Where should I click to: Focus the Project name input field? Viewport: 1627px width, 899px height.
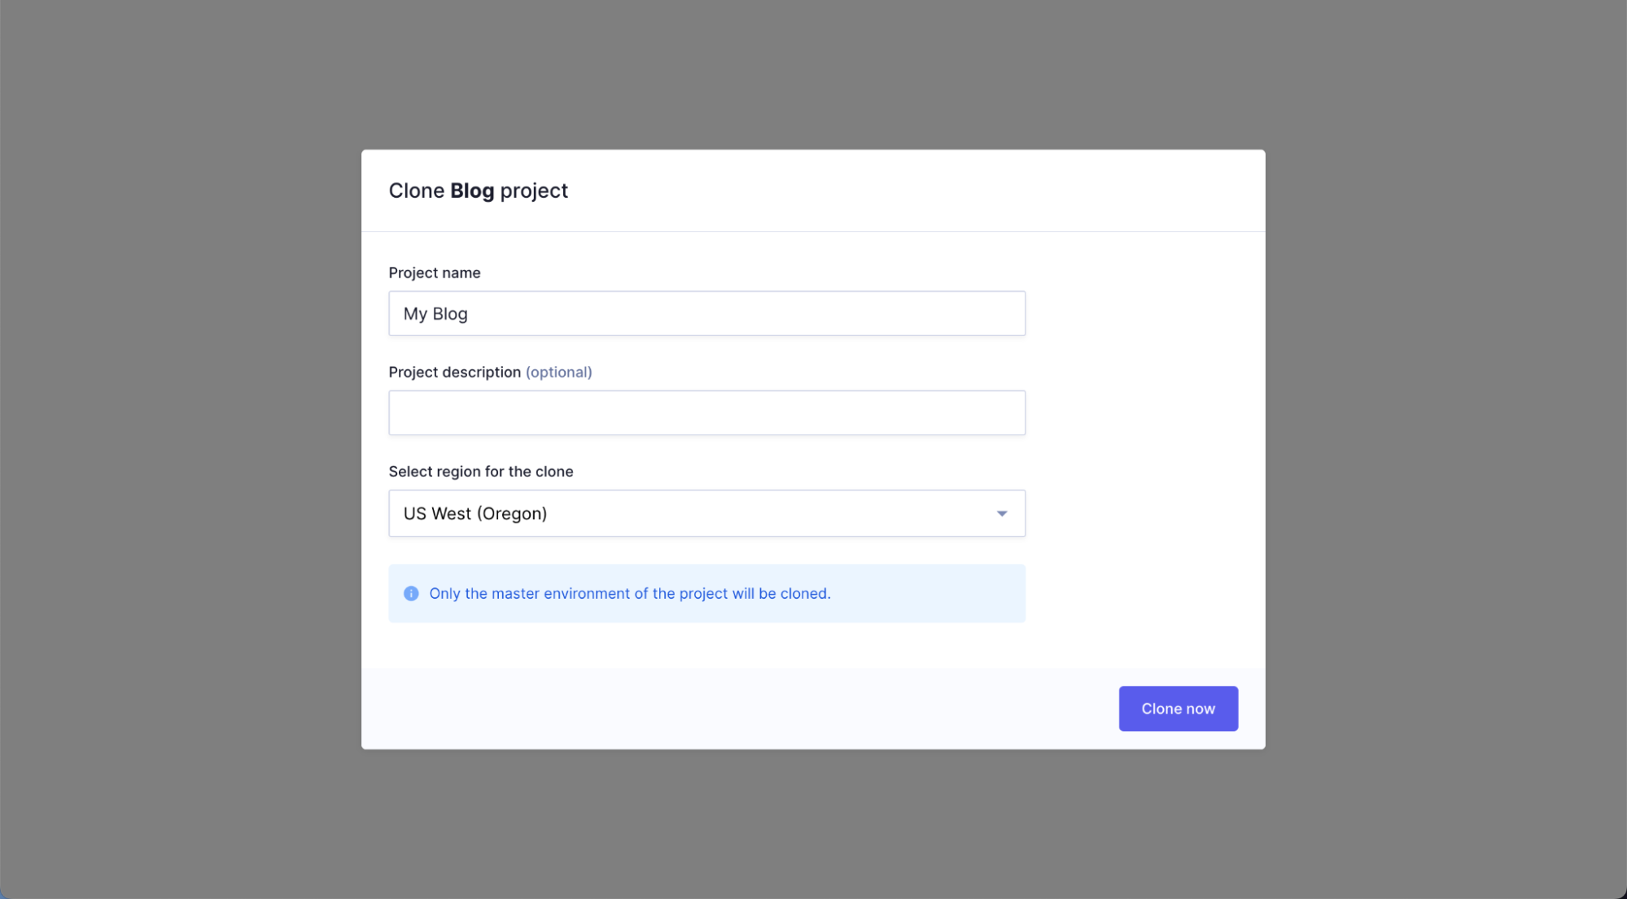click(x=706, y=313)
